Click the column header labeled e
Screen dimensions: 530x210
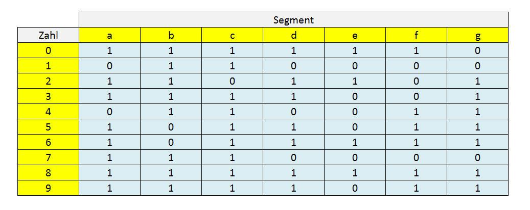coord(355,35)
